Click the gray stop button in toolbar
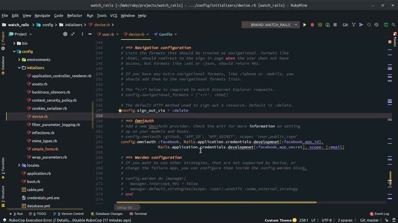Viewport: 398px width, 223px height. coord(335,25)
